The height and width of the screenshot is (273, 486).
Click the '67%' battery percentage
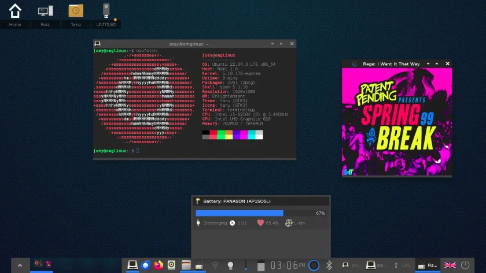point(320,213)
